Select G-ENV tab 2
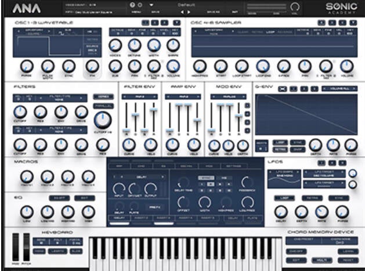 304,89
